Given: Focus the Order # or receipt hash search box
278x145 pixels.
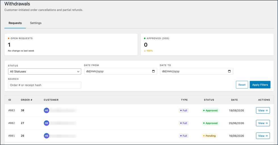Looking at the screenshot, I should pos(45,85).
